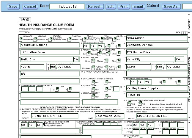Viewport: 192px width, 138px height.
Task: Click the insured ID field 888-99-0000
Action: 156,38
